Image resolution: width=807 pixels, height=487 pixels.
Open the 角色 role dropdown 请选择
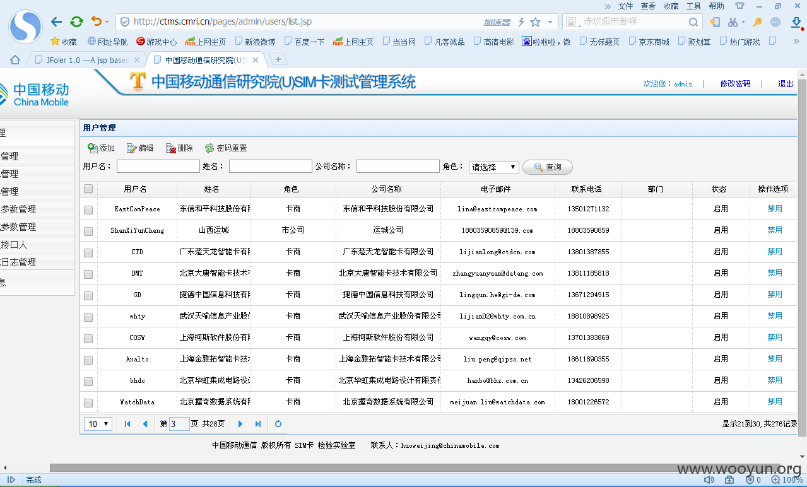coord(494,167)
